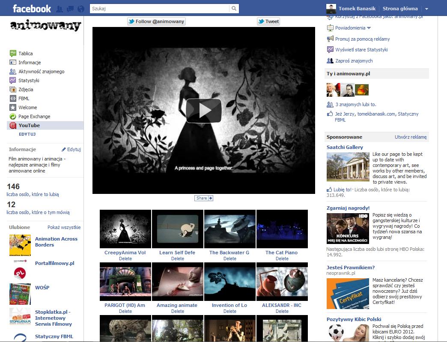This screenshot has height=342, width=447.
Task: Click the Tweet button
Action: coord(268,21)
